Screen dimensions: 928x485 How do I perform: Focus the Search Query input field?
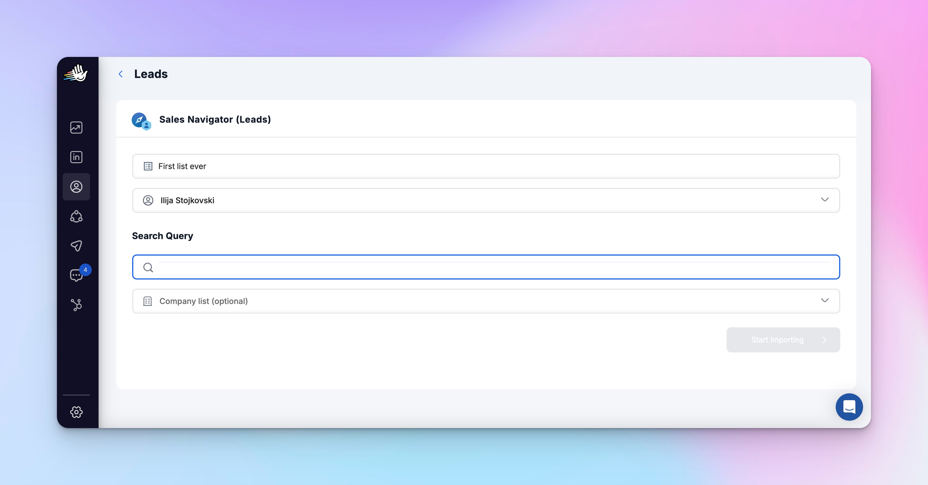pyautogui.click(x=486, y=267)
